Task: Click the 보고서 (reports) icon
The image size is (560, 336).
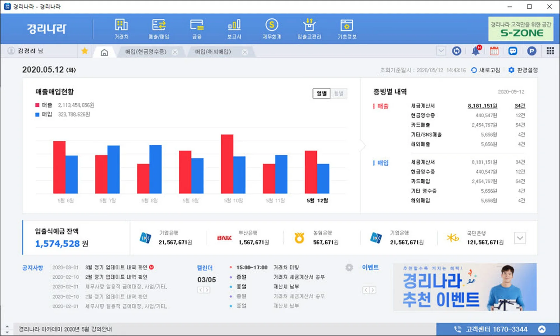Action: click(234, 28)
